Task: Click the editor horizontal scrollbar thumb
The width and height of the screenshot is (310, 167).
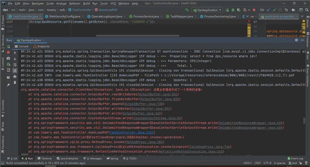Action: click(138, 36)
